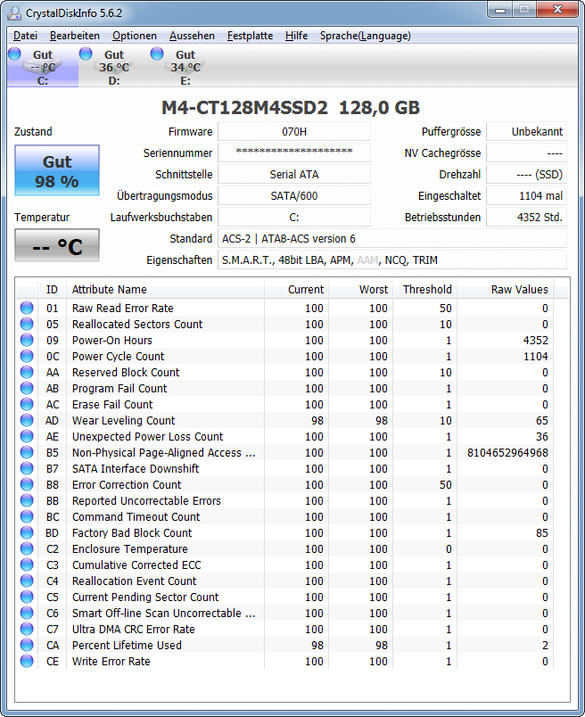Open the Datei menu

click(x=25, y=36)
